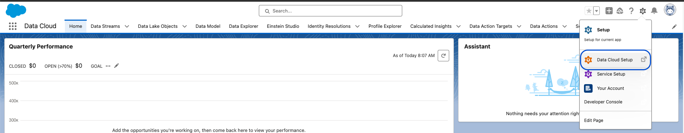Screen dimensions: 684x133
Task: Expand the Data Actions chevron
Action: coord(565,26)
